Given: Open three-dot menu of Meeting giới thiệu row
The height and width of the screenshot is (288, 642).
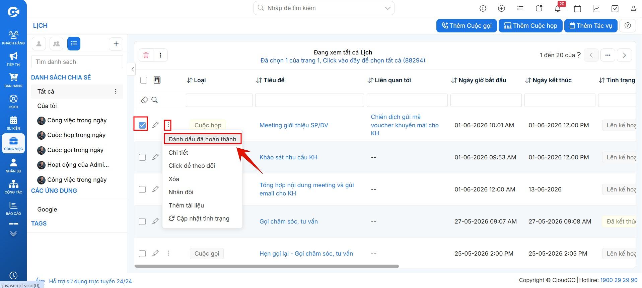Looking at the screenshot, I should point(168,125).
